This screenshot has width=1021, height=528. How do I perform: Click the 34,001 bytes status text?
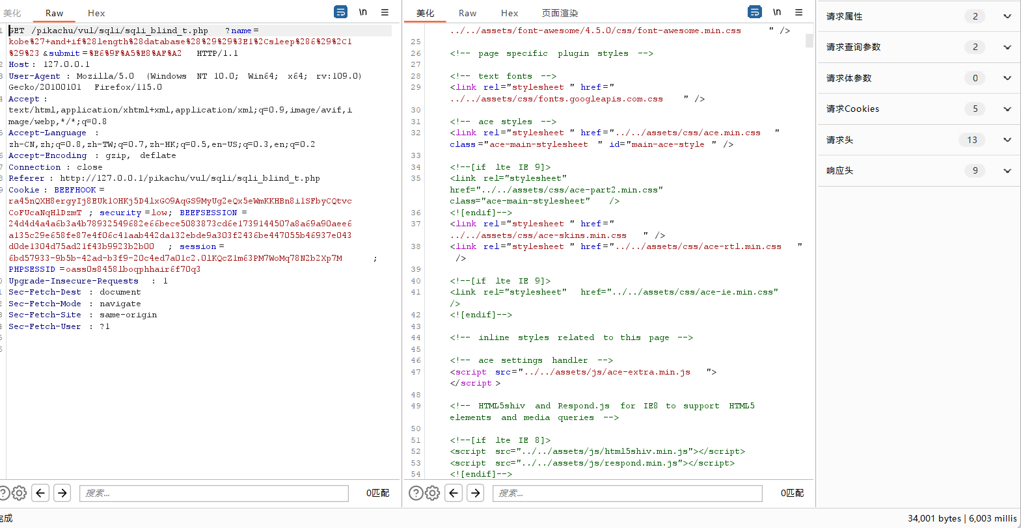tap(934, 518)
